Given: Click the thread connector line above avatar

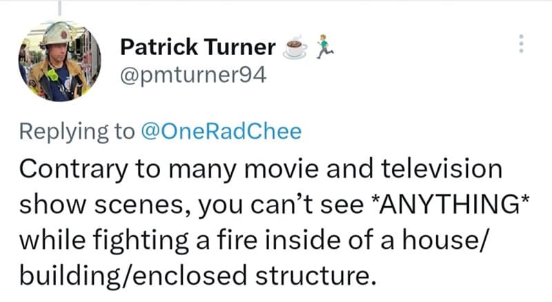Looking at the screenshot, I should coord(59,7).
